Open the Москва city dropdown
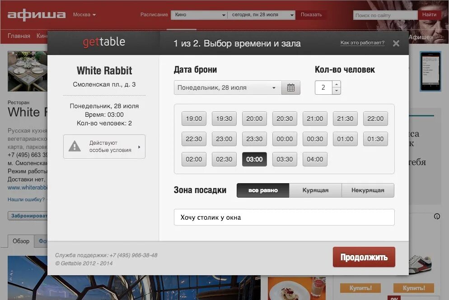Image resolution: width=449 pixels, height=300 pixels. click(x=84, y=14)
